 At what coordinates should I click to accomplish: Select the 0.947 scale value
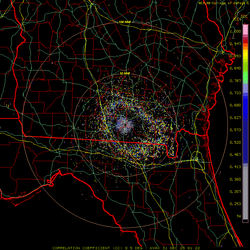tap(235, 44)
